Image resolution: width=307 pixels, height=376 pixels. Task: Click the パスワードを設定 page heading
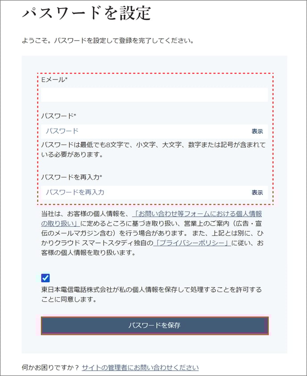click(x=87, y=13)
